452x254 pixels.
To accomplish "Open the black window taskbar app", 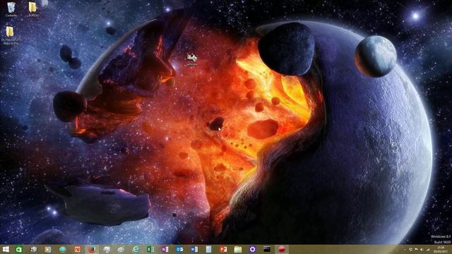I will (x=267, y=249).
